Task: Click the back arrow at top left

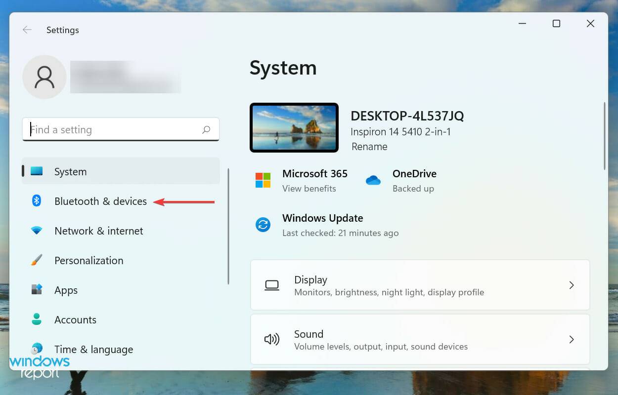Action: pos(27,30)
